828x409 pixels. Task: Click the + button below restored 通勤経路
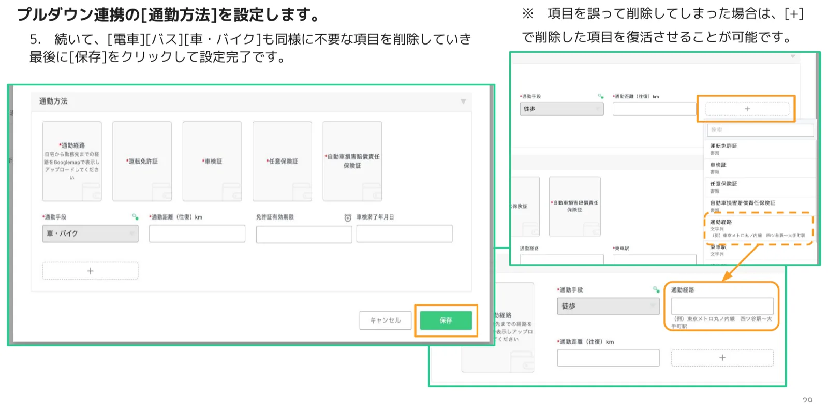[722, 358]
